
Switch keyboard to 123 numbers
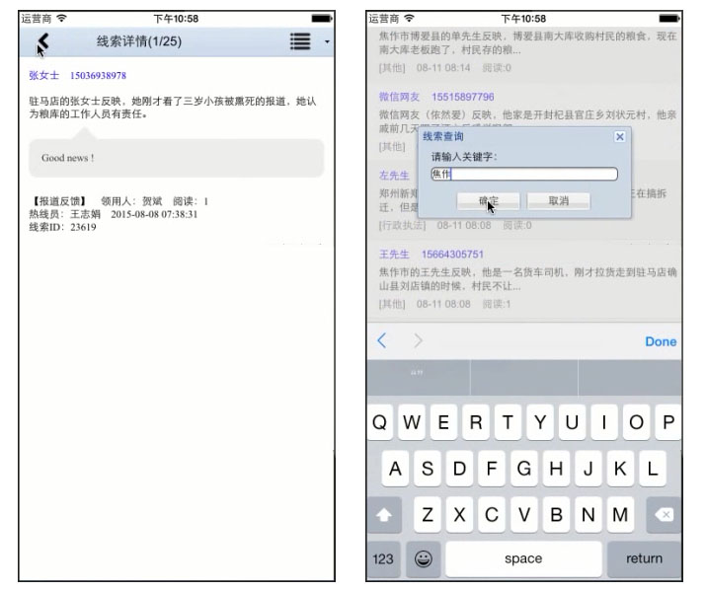click(385, 558)
